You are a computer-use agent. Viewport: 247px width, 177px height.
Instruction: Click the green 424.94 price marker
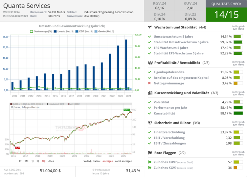(x=127, y=110)
